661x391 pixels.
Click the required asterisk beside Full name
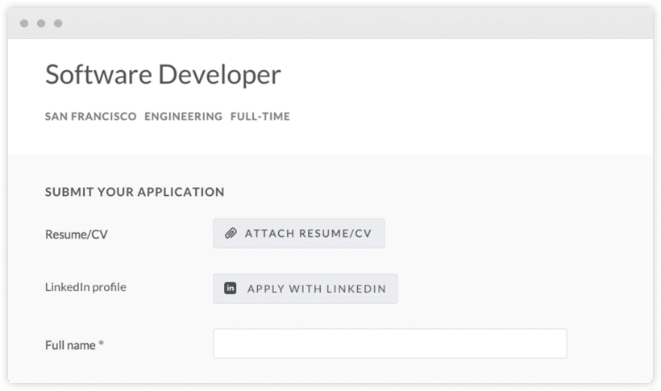[102, 343]
